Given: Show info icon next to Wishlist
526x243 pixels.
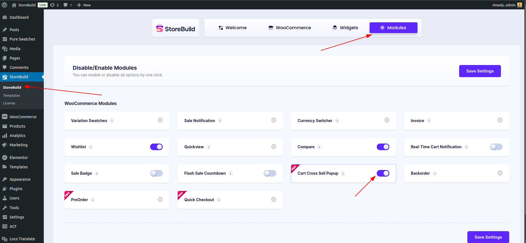Looking at the screenshot, I should click(91, 147).
